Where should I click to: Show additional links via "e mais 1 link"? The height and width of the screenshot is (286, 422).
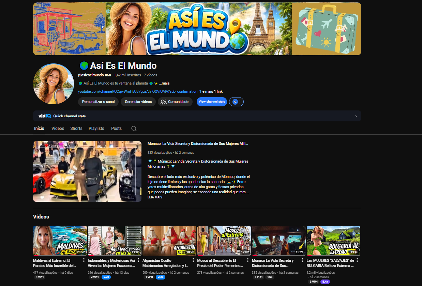[212, 91]
